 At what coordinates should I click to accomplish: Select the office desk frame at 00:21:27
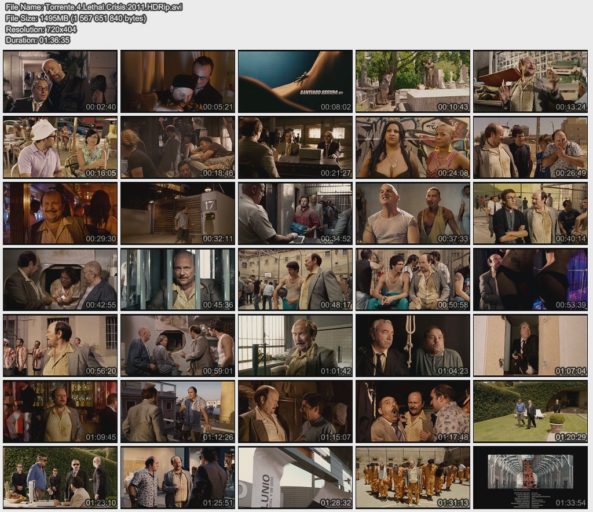click(295, 148)
